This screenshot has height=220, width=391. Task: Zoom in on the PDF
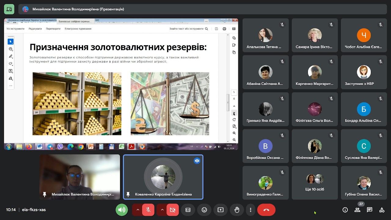[234, 133]
